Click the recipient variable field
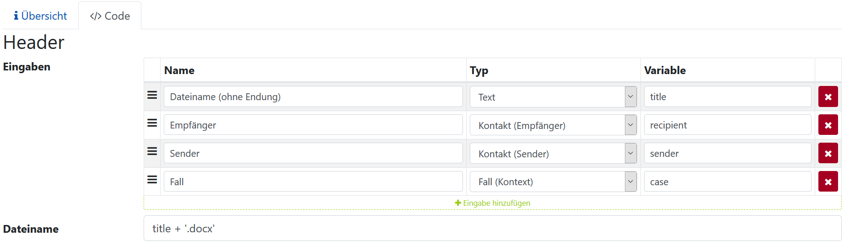 point(727,125)
